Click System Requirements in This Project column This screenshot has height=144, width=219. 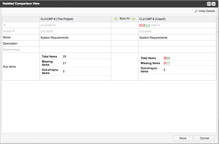pos(54,38)
